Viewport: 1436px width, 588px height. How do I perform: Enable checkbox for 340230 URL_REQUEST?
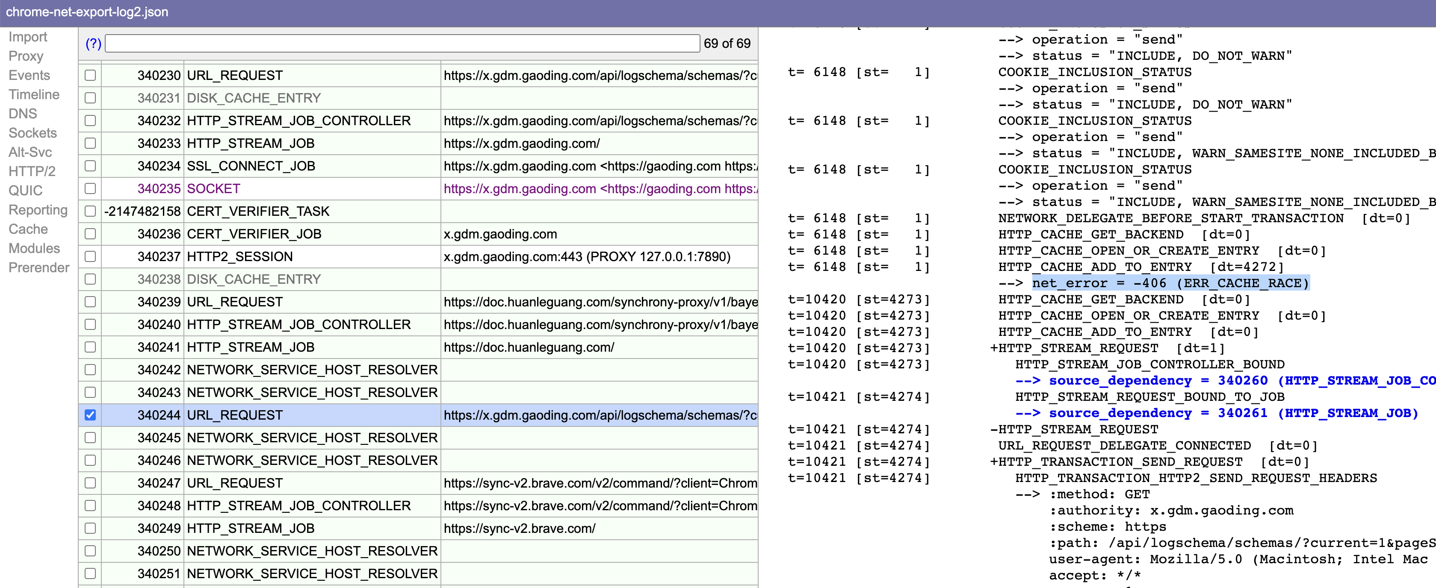90,75
